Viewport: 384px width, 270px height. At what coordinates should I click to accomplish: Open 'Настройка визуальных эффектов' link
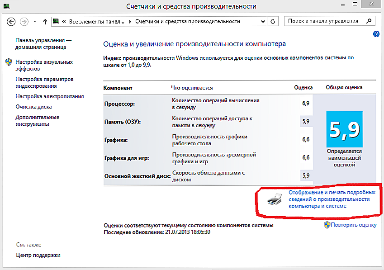click(x=44, y=66)
